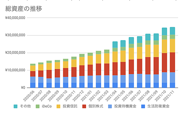The width and height of the screenshot is (183, 113).
Task: Click the dark blue base of 2020/12 bar
Action: pyautogui.click(x=82, y=85)
